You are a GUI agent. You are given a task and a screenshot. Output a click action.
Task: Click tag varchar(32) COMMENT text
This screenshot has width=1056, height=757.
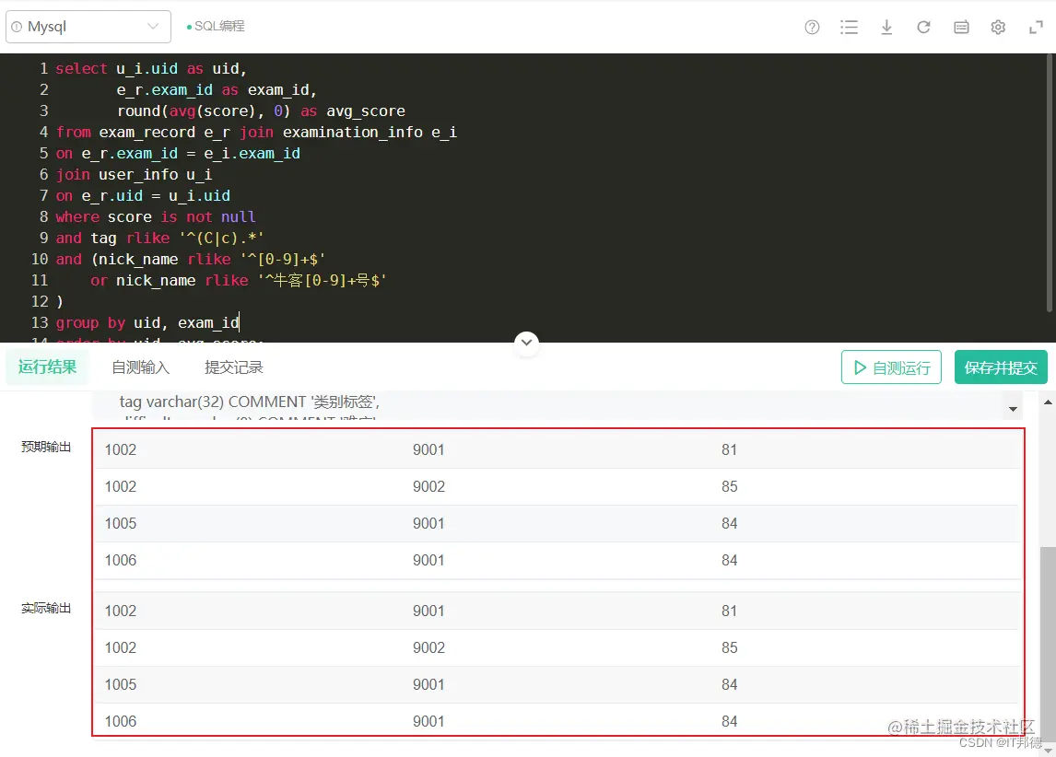(x=250, y=402)
